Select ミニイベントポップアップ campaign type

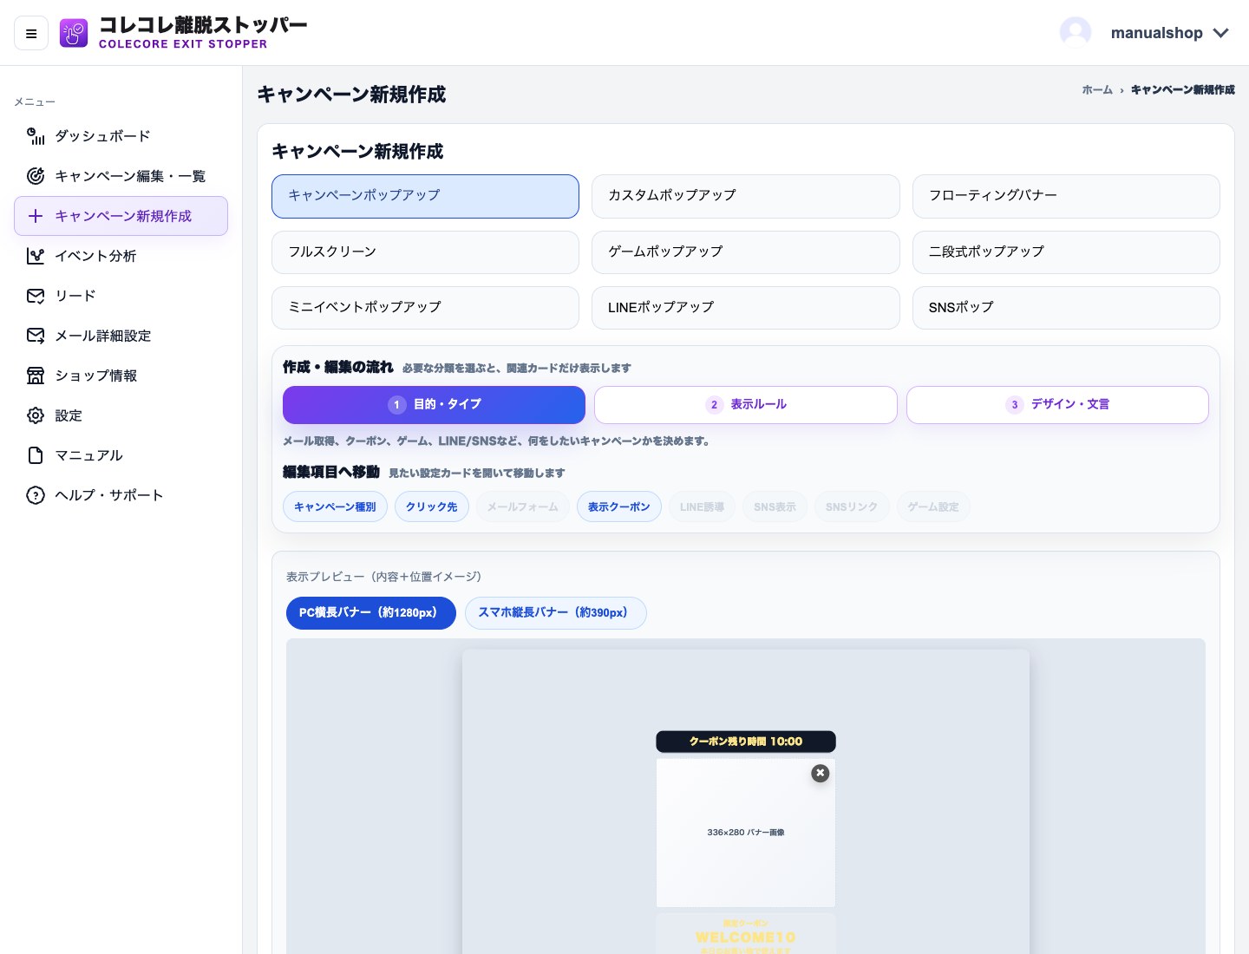click(x=425, y=308)
